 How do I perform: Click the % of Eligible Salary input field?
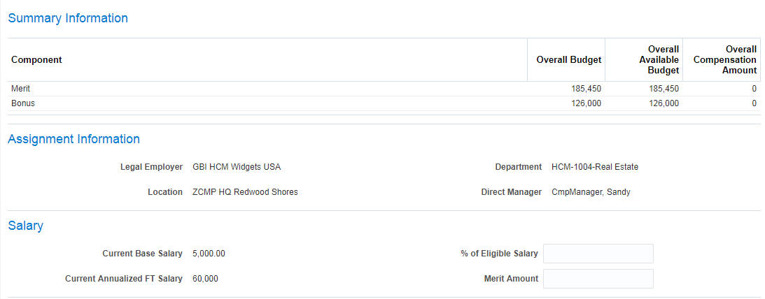(598, 254)
